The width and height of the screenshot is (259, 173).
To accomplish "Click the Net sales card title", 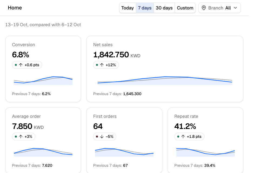I will coord(103,45).
